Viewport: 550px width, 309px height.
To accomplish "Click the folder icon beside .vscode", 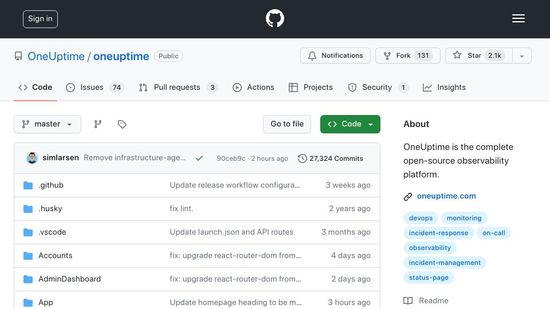I will coord(28,232).
